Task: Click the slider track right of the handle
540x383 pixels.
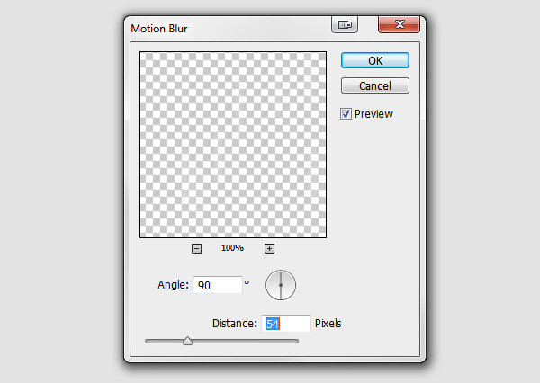Action: (245, 342)
